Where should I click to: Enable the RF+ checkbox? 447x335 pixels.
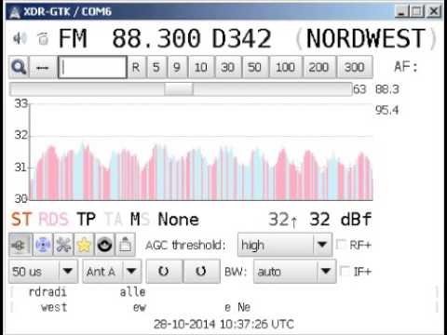point(341,245)
